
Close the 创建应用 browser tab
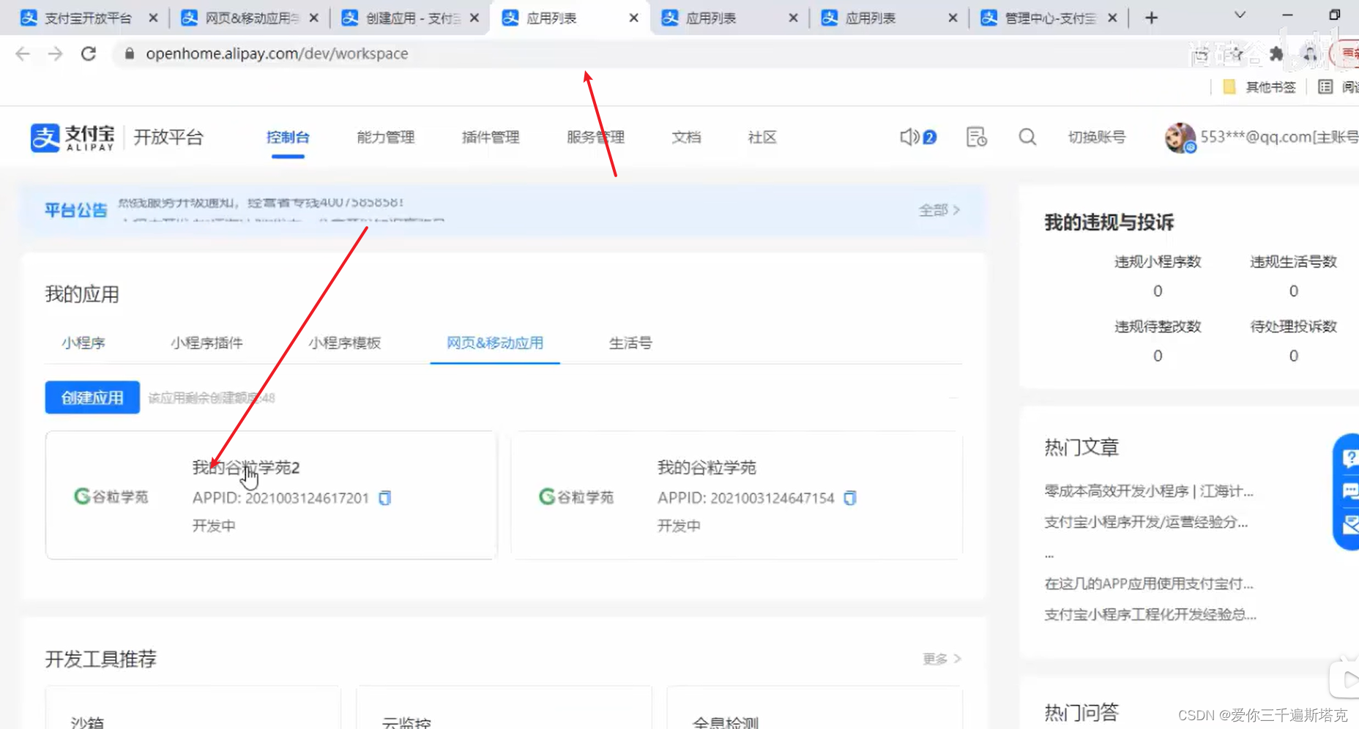[x=474, y=18]
